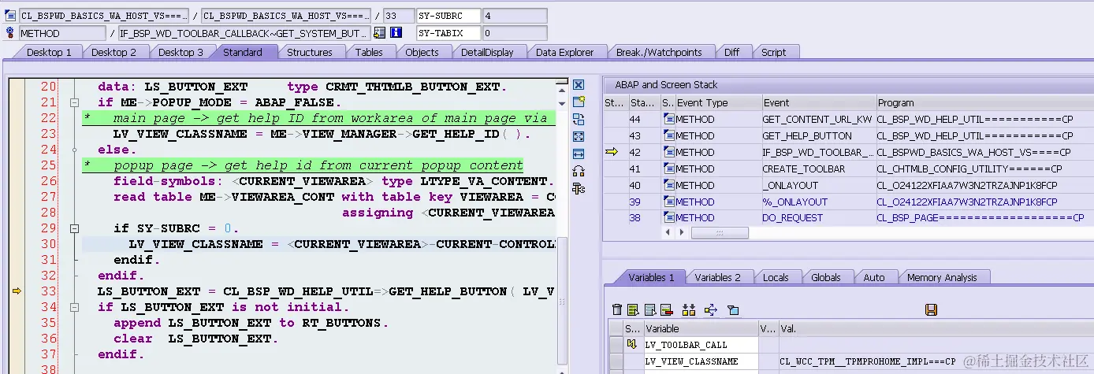Click the orange save floppy disk icon
Viewport: 1094px width, 374px height.
(931, 310)
